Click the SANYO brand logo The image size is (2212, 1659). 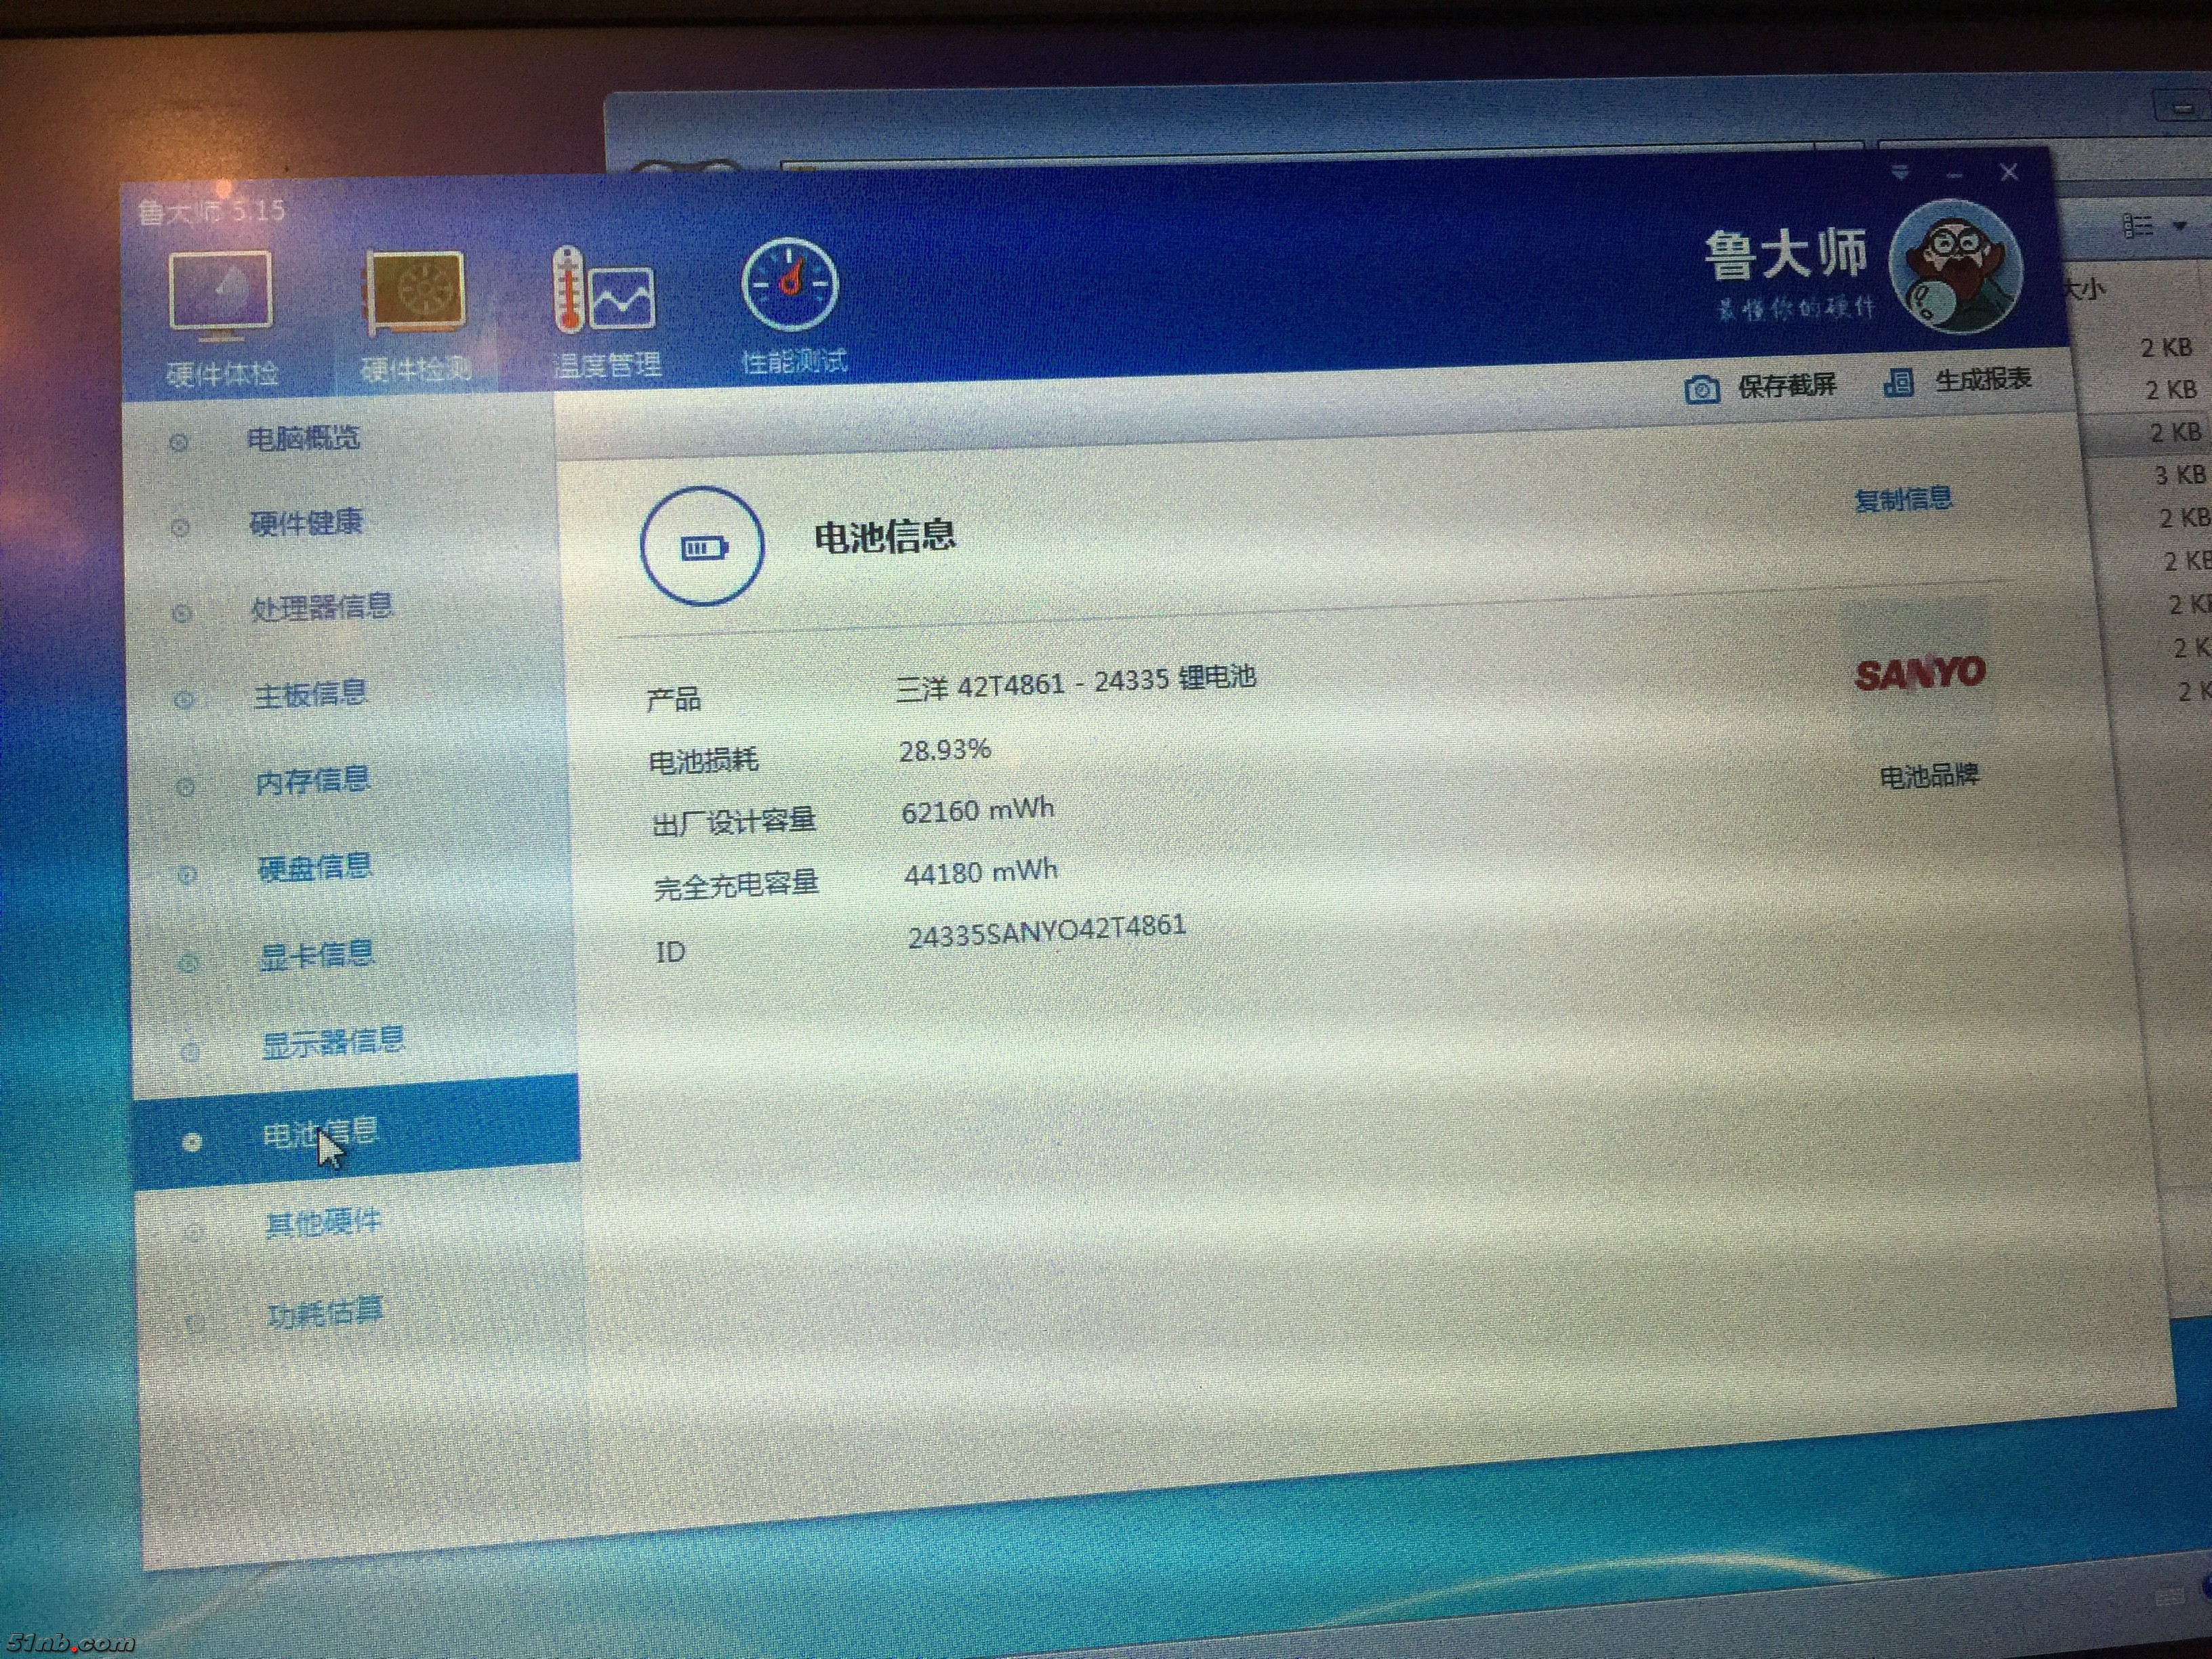pos(1920,673)
